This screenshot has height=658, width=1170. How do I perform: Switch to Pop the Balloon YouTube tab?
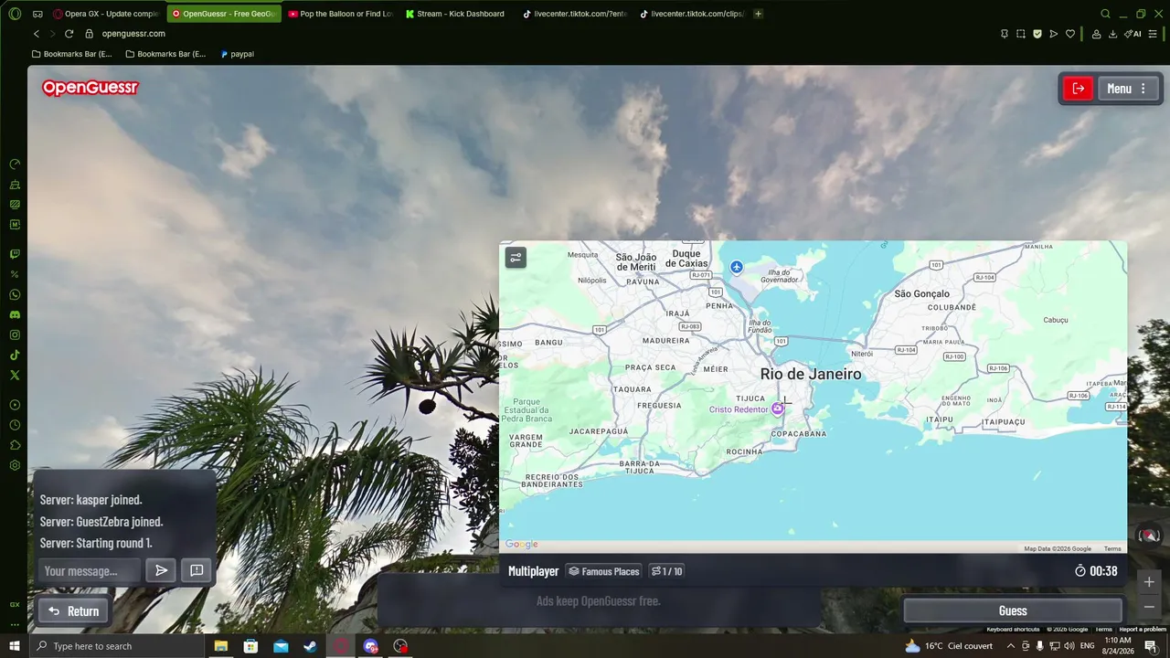click(x=341, y=14)
